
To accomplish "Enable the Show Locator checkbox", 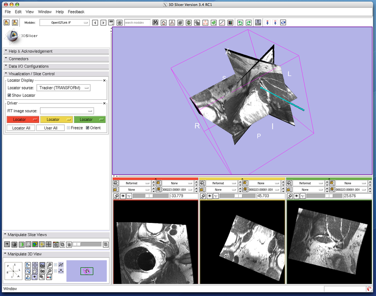I will (x=10, y=95).
